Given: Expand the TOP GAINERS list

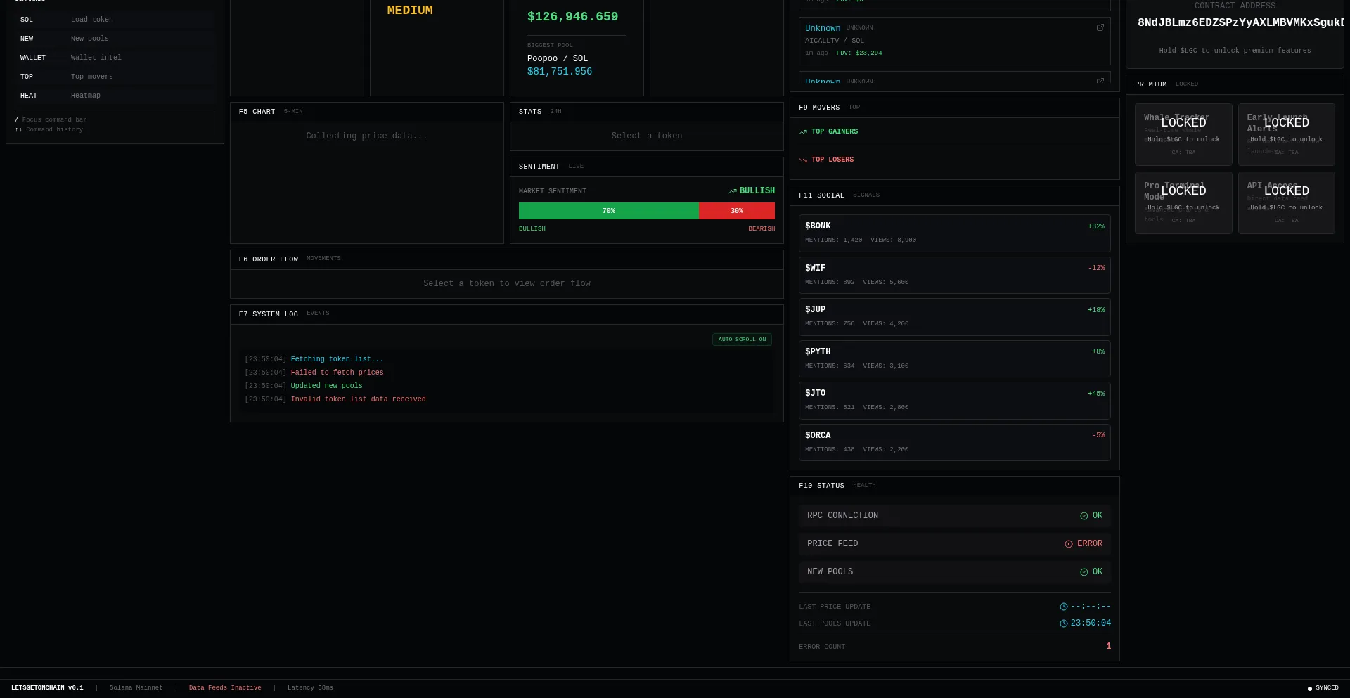Looking at the screenshot, I should pyautogui.click(x=835, y=131).
